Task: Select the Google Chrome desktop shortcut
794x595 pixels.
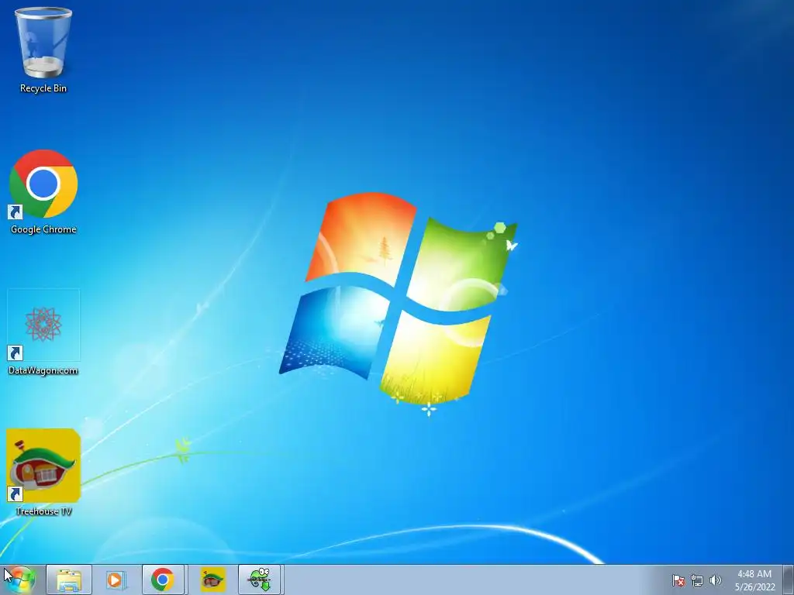Action: [x=43, y=191]
